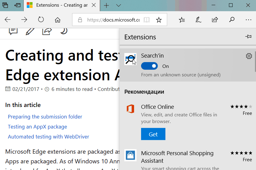Add page to favorites star

(x=159, y=20)
